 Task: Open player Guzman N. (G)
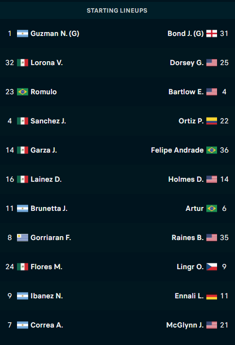tap(55, 34)
